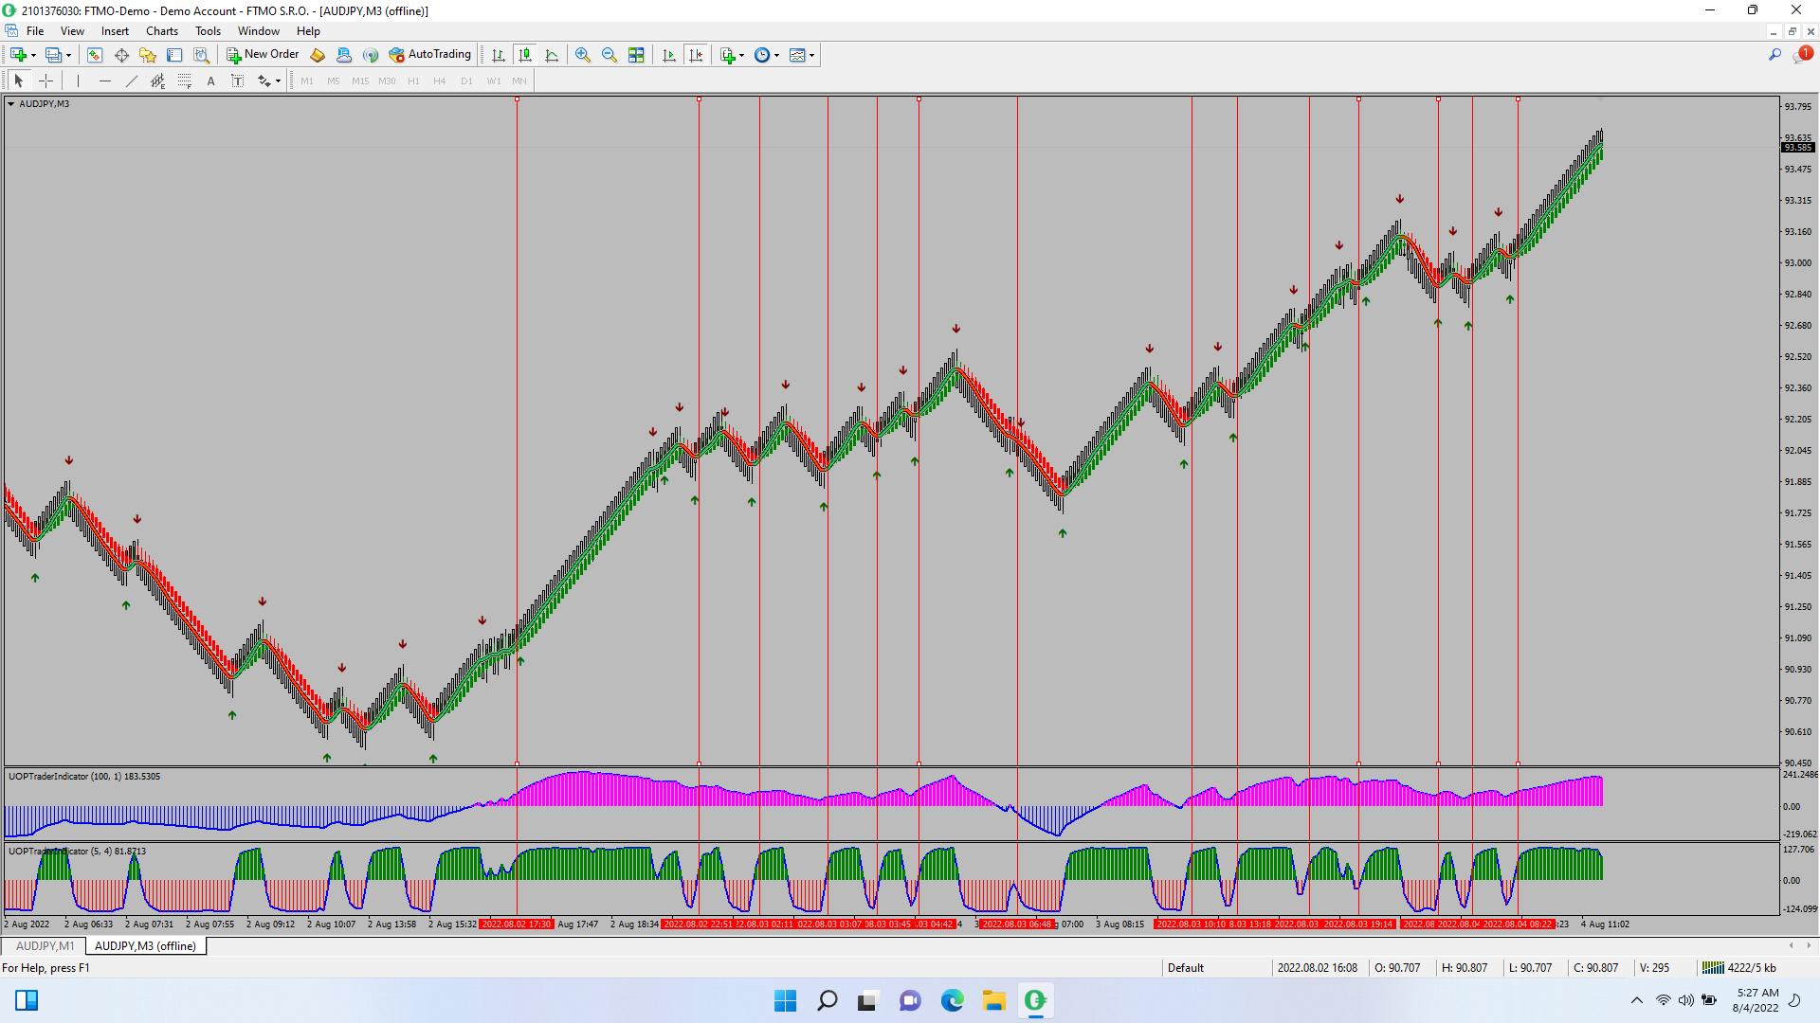Select the Fibonacci retracement tool
1820x1023 pixels.
tap(185, 81)
